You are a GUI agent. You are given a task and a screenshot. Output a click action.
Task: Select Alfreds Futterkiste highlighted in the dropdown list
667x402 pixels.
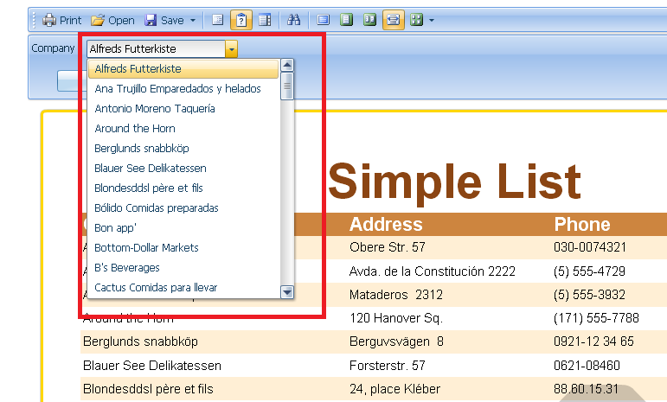183,69
